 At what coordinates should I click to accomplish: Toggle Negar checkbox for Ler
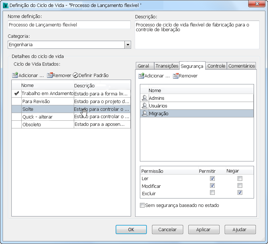pos(240,178)
